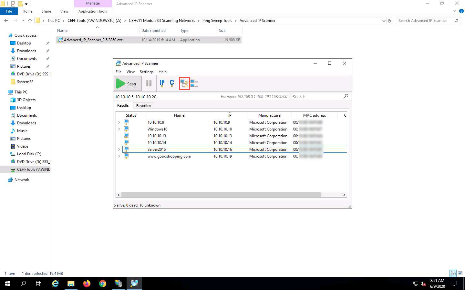Select 3D Objects in navigation pane

26,100
